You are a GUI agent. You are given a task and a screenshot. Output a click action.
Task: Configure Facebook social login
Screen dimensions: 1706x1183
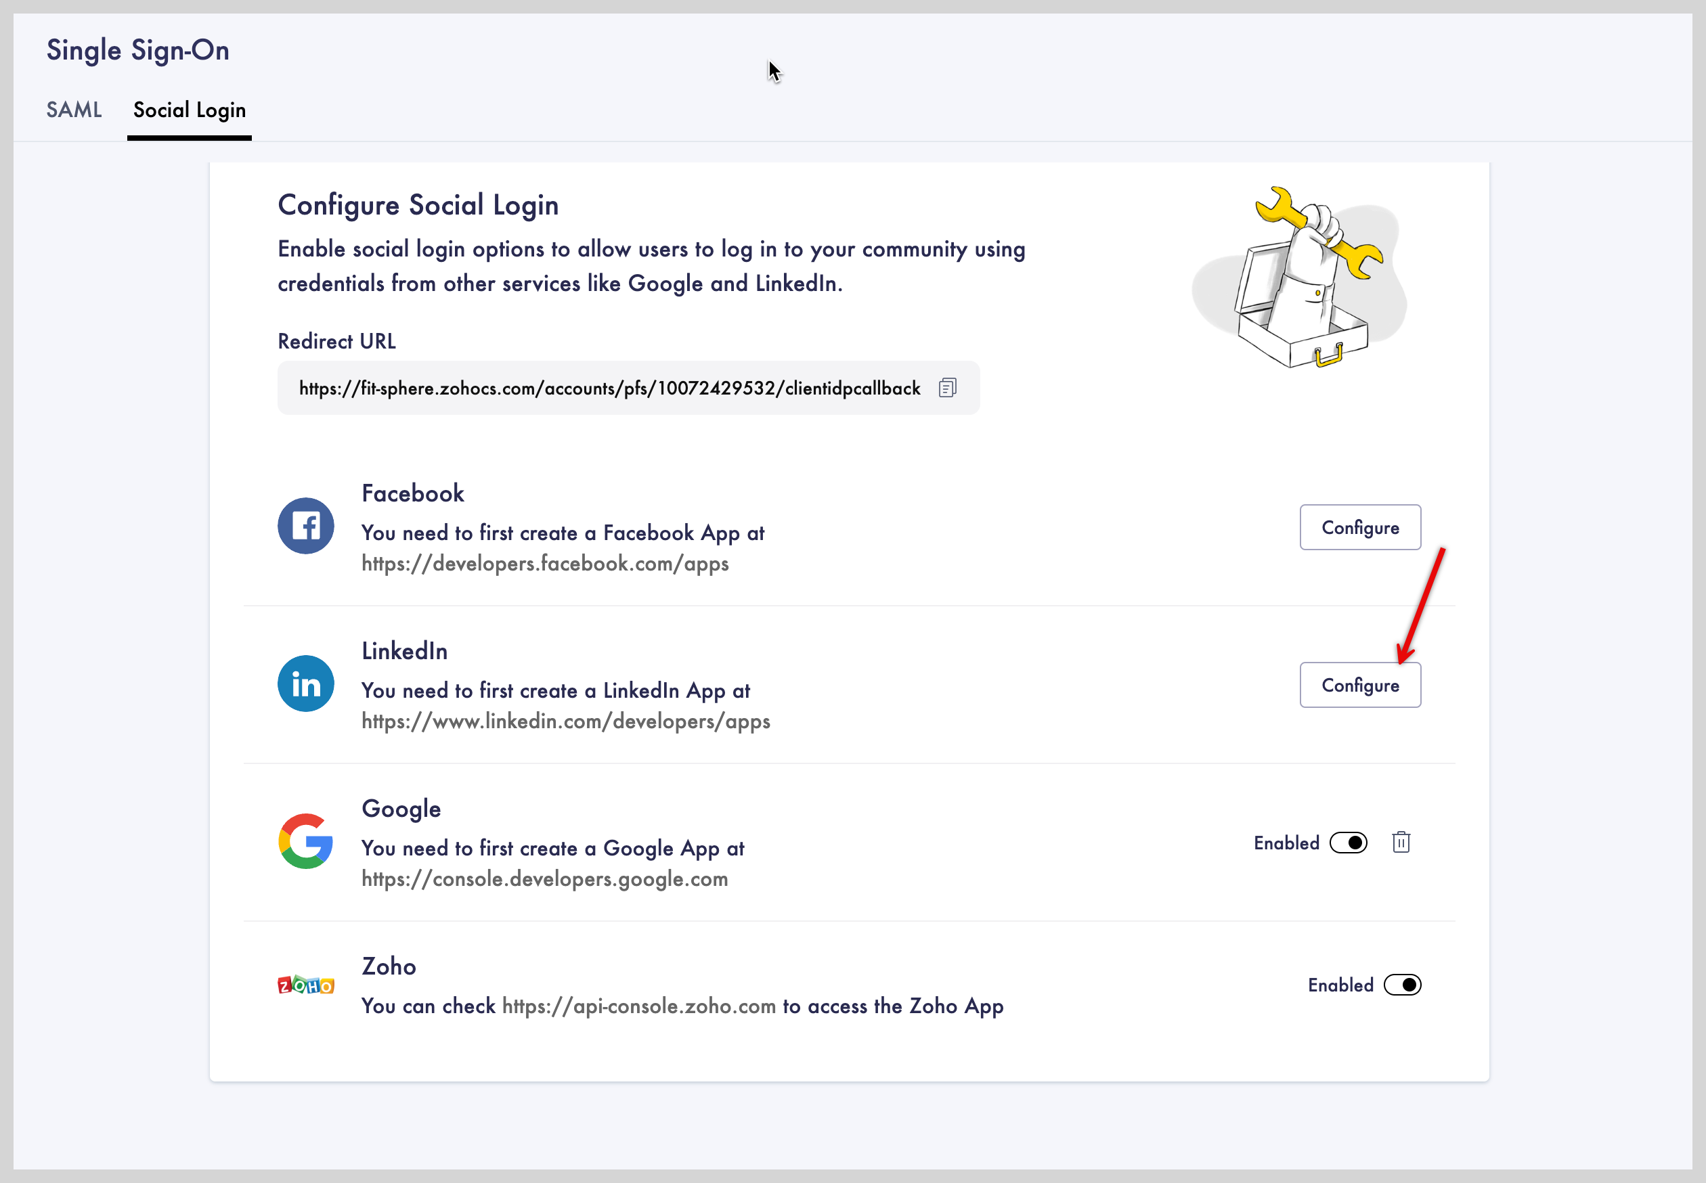click(x=1360, y=527)
